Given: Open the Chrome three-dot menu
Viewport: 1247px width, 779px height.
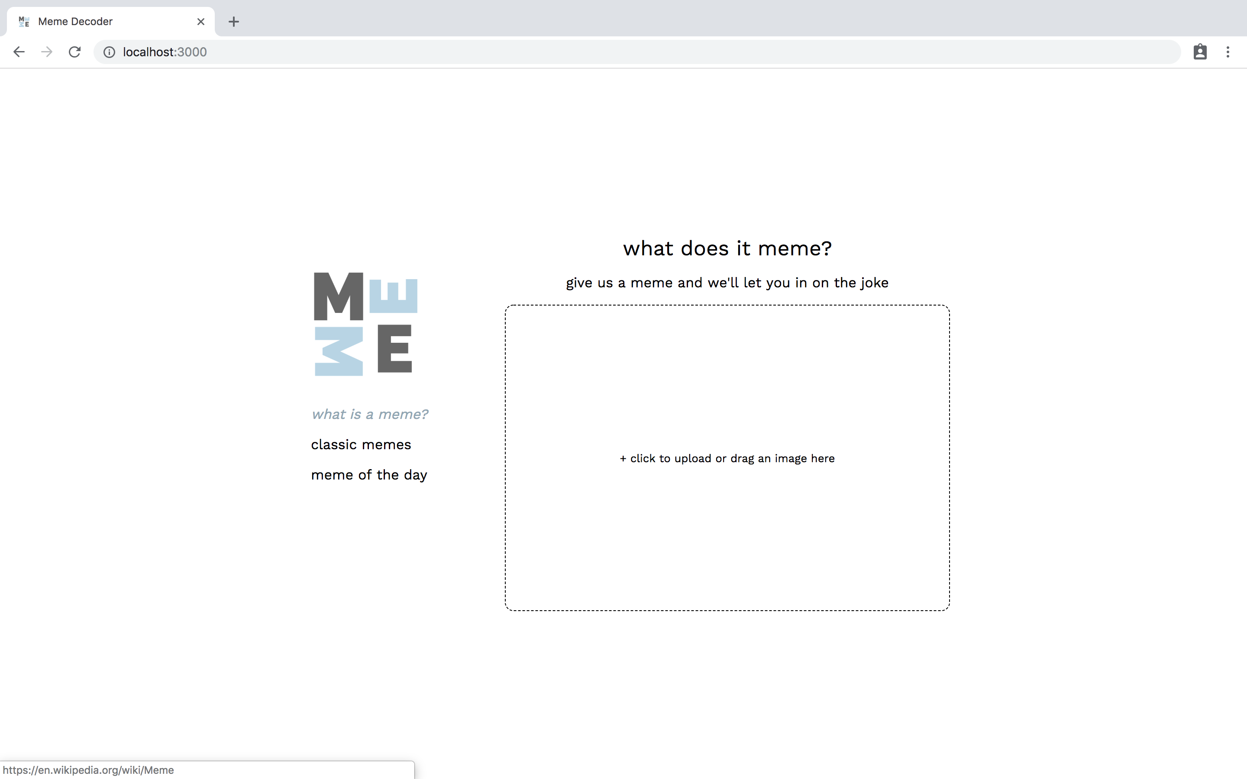Looking at the screenshot, I should point(1228,52).
